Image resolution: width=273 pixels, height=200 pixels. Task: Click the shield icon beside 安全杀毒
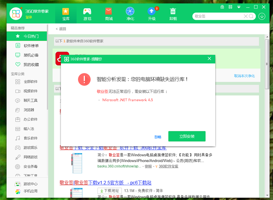(x=18, y=166)
